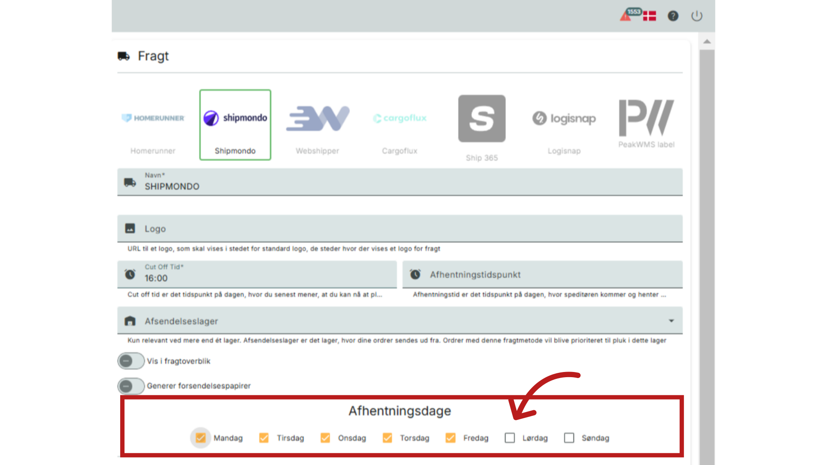Select the Logisnap provider logo
The width and height of the screenshot is (827, 465).
tap(564, 118)
